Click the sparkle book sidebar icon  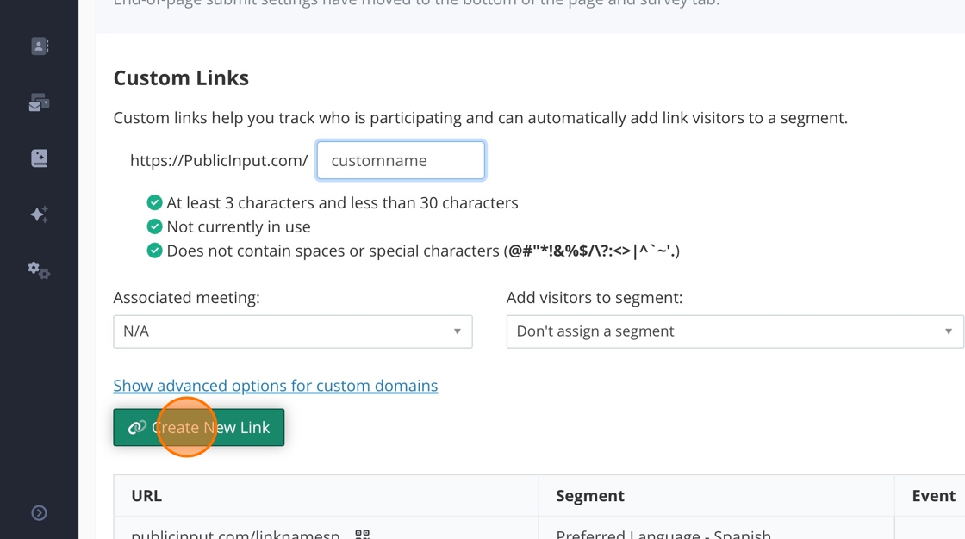(x=40, y=158)
